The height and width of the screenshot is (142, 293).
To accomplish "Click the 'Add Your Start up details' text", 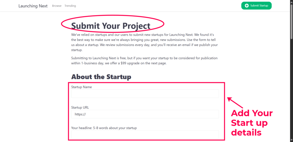I will 252,123.
